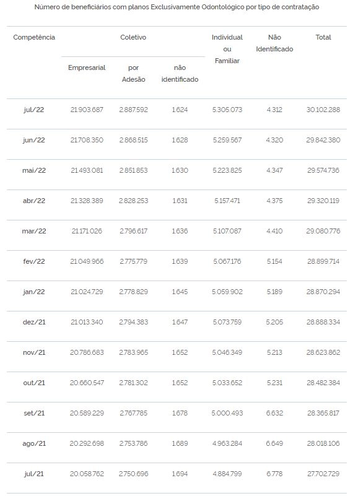Click the Empresarial subheader

(87, 67)
